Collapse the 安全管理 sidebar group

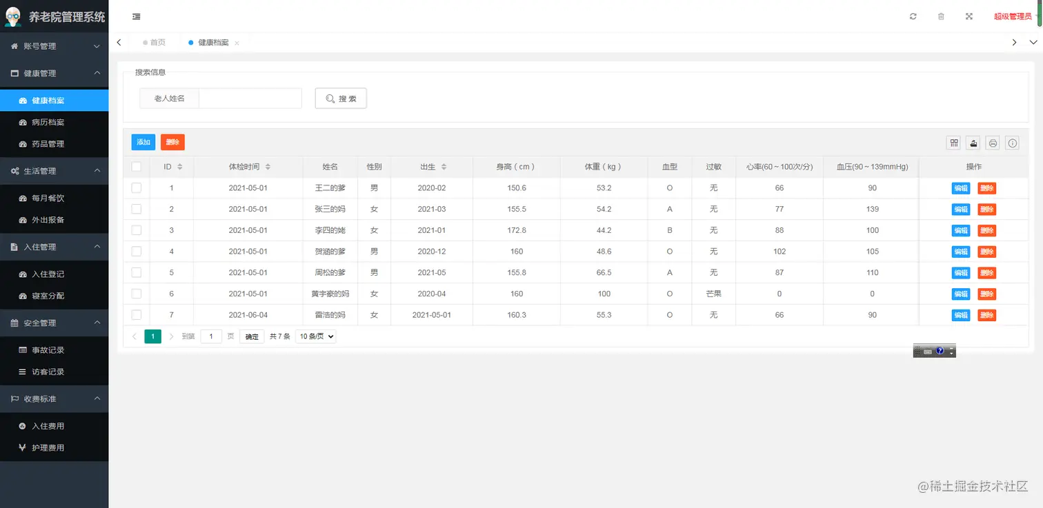[x=54, y=323]
